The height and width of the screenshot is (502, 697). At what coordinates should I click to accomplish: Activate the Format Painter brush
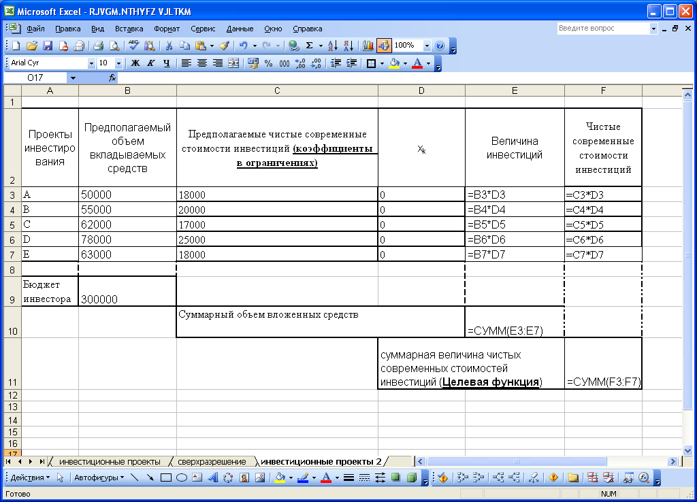[225, 46]
